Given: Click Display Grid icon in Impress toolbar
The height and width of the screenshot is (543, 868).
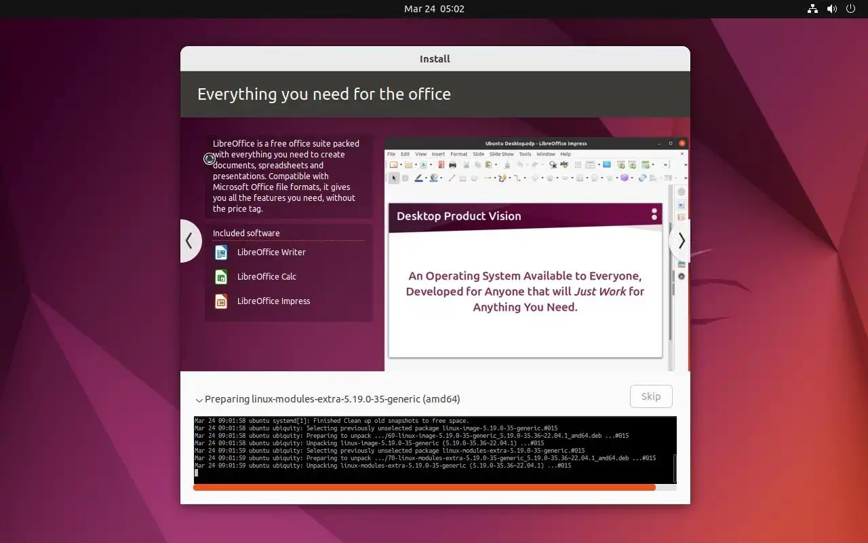Looking at the screenshot, I should pyautogui.click(x=578, y=165).
